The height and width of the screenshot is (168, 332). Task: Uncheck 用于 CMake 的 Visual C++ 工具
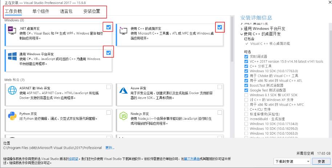coord(246,76)
